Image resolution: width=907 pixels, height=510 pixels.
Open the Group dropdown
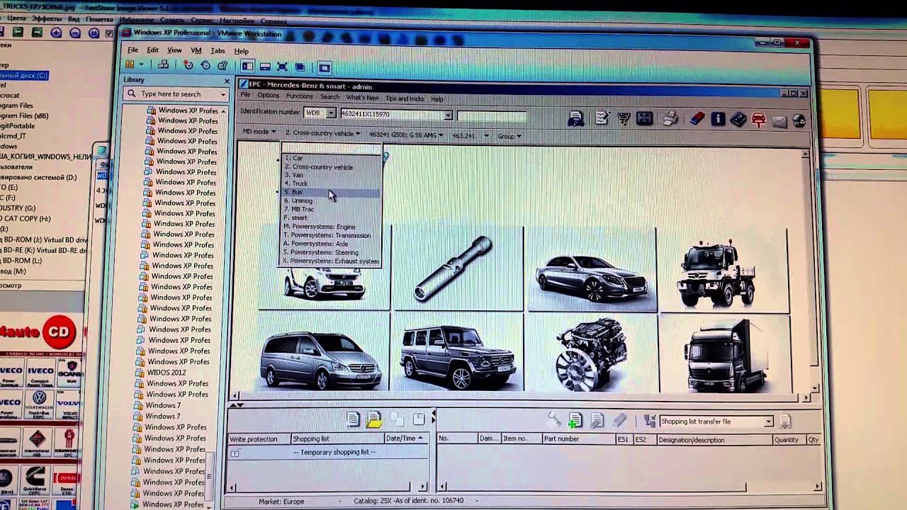(x=509, y=136)
